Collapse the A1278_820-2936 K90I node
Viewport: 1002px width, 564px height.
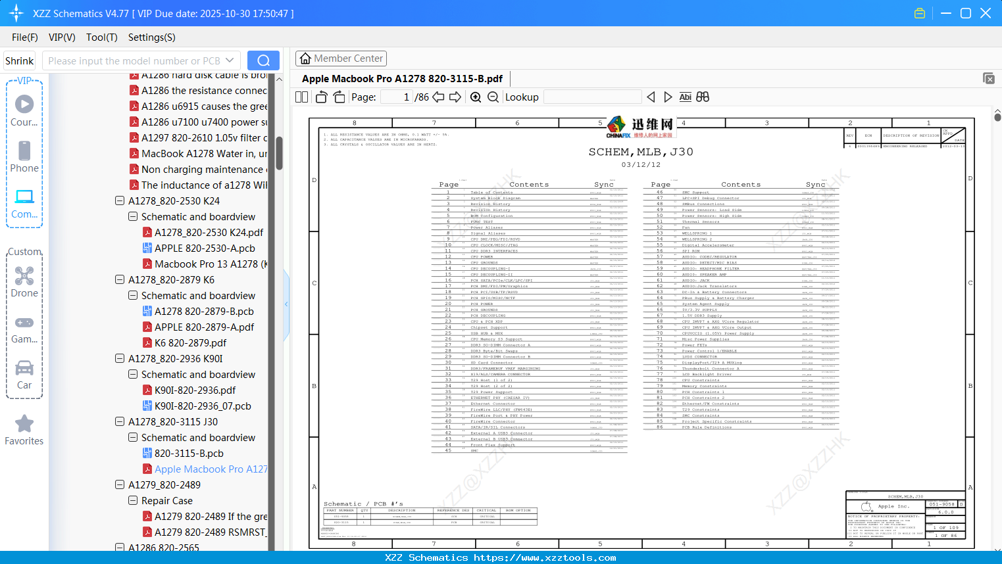tap(120, 359)
